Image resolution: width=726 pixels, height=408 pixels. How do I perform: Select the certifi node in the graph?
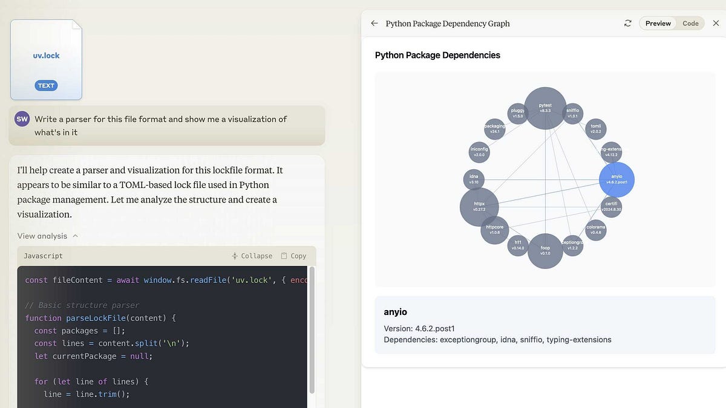pyautogui.click(x=611, y=207)
